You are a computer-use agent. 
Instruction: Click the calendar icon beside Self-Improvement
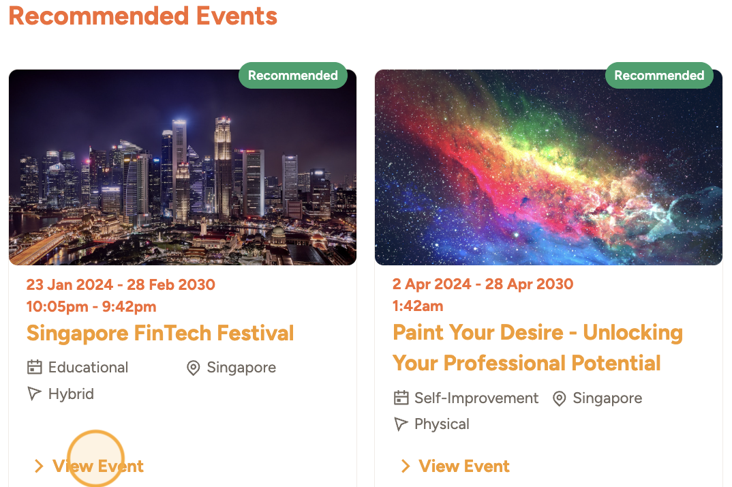coord(401,398)
